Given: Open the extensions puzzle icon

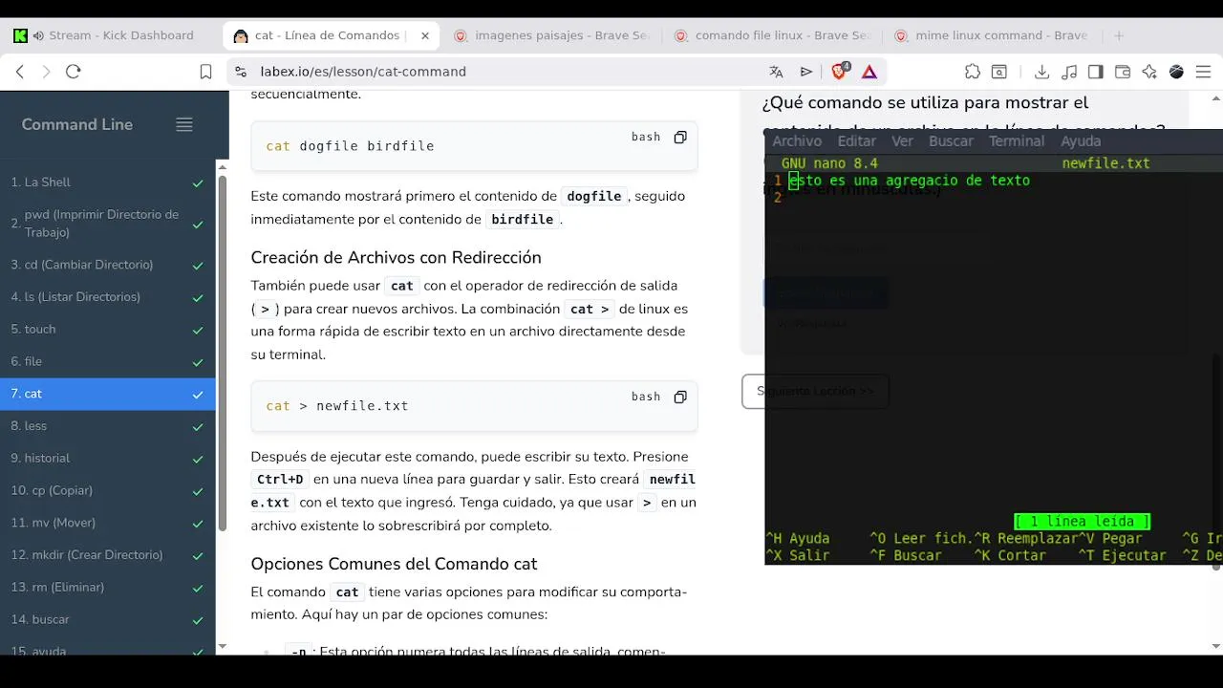Looking at the screenshot, I should pos(973,72).
